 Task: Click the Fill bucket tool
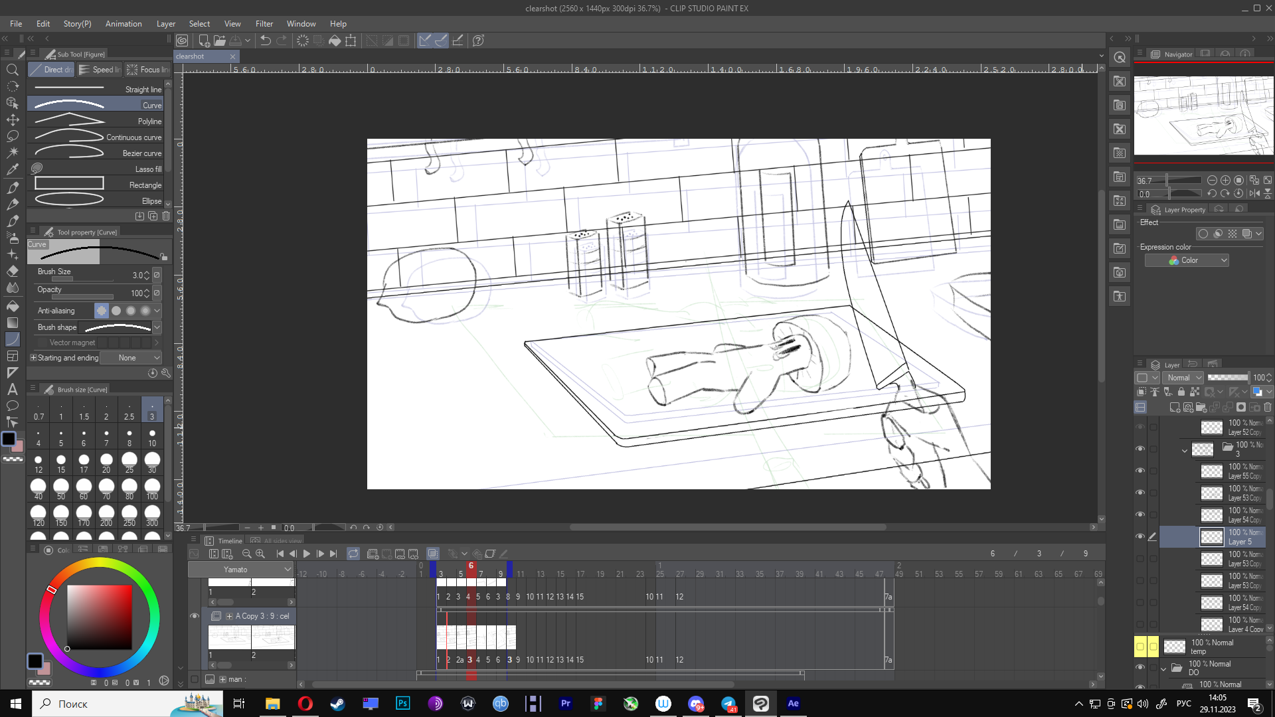(13, 306)
